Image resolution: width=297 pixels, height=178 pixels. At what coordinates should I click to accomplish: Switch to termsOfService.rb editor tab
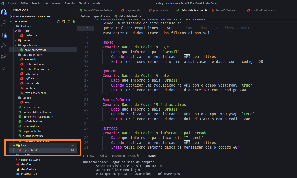coord(225,10)
